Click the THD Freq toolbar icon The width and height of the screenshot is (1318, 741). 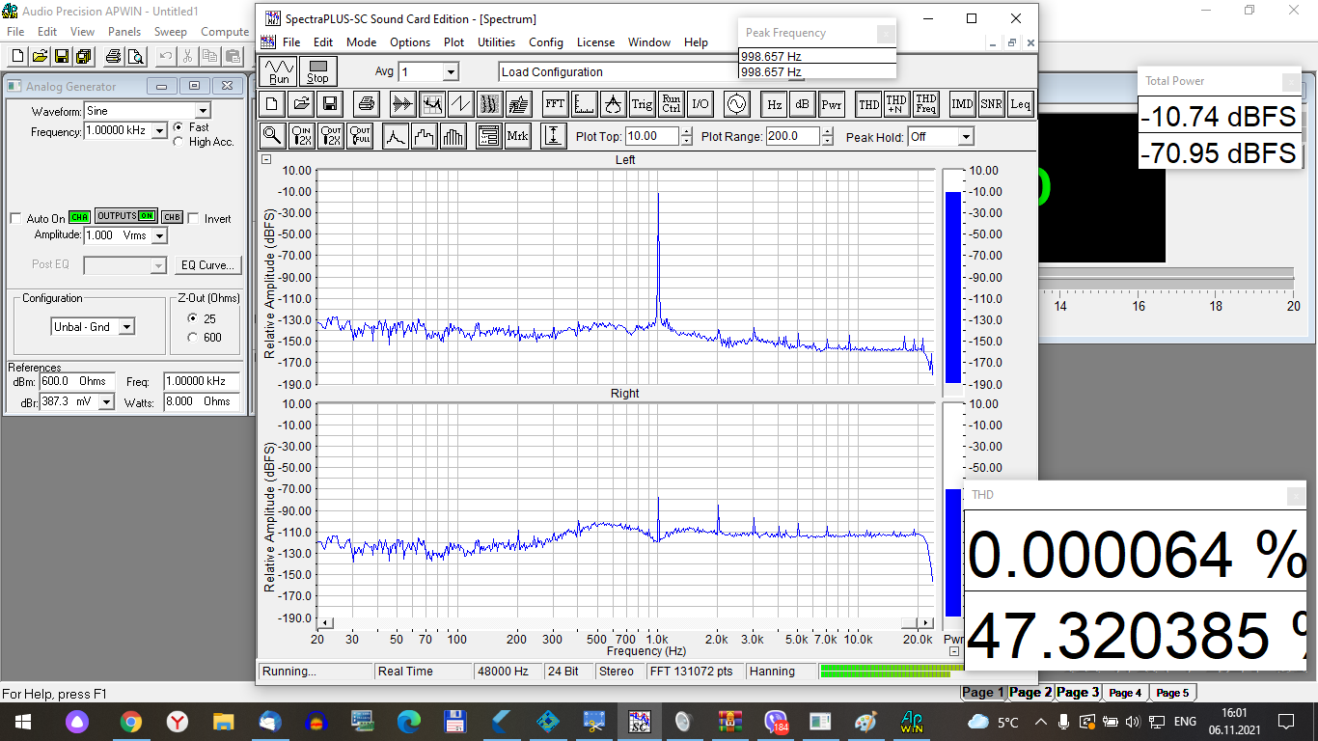point(925,103)
